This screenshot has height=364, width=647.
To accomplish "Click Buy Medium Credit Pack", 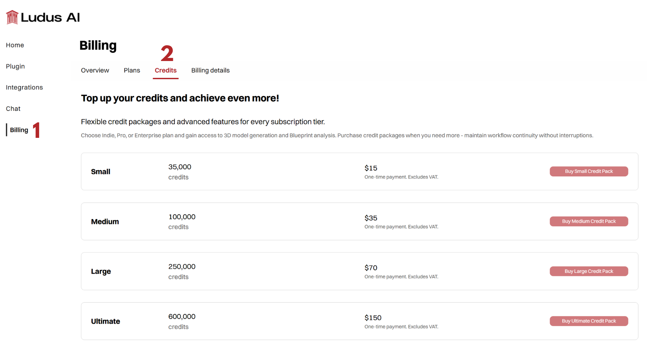I will (589, 221).
